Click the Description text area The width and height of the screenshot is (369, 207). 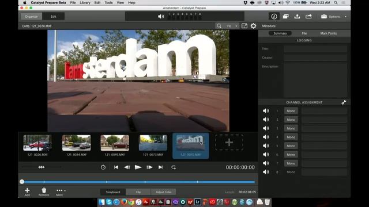315,80
